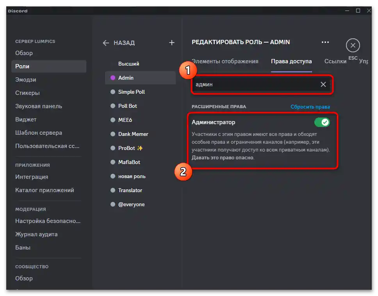Select the MEE6 role
This screenshot has width=378, height=296.
(x=125, y=120)
